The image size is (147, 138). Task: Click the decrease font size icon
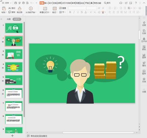[x=103, y=8]
